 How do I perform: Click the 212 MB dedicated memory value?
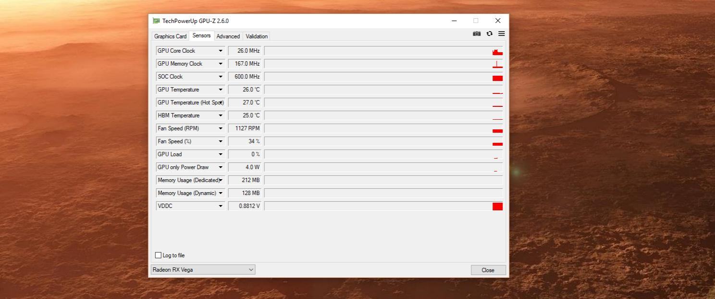[x=245, y=180]
